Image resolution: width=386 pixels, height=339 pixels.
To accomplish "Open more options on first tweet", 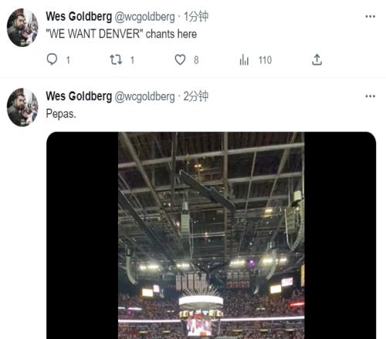I will 370,16.
